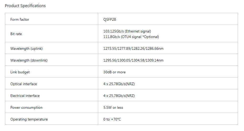Viewport: 244px width, 131px height.
Task: Click the 0 to +70°C value
Action: click(112, 119)
